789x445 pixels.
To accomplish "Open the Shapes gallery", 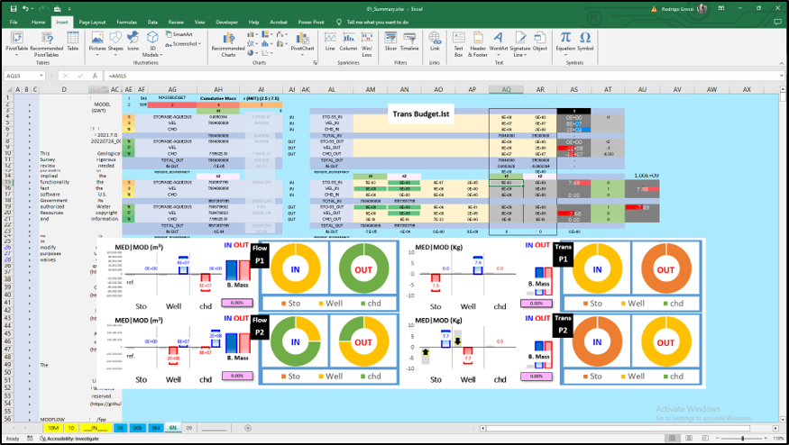I will [115, 42].
